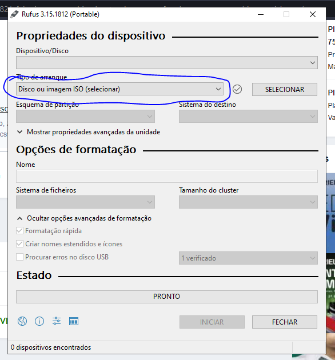
Task: Enable Procurar erros no disco USB
Action: click(20, 257)
